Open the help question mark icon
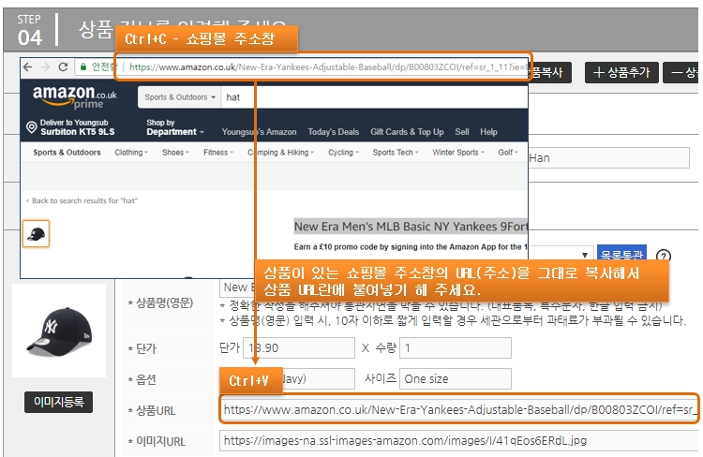This screenshot has width=703, height=457. click(x=663, y=256)
